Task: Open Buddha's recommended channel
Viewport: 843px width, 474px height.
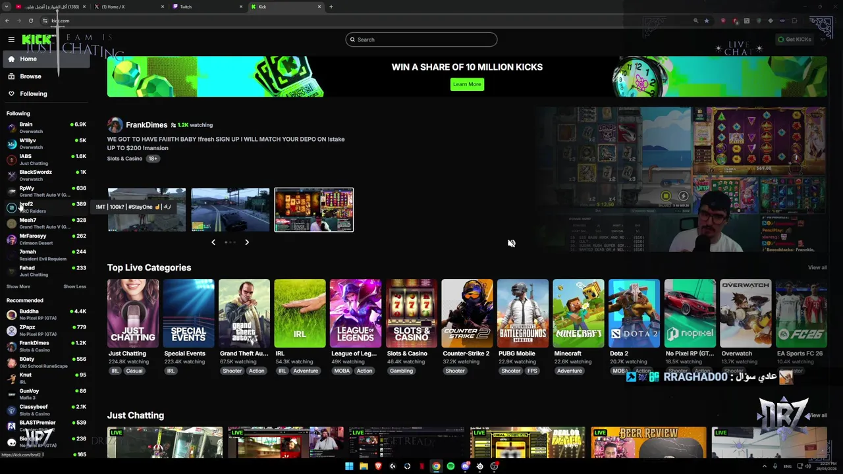Action: click(x=45, y=314)
